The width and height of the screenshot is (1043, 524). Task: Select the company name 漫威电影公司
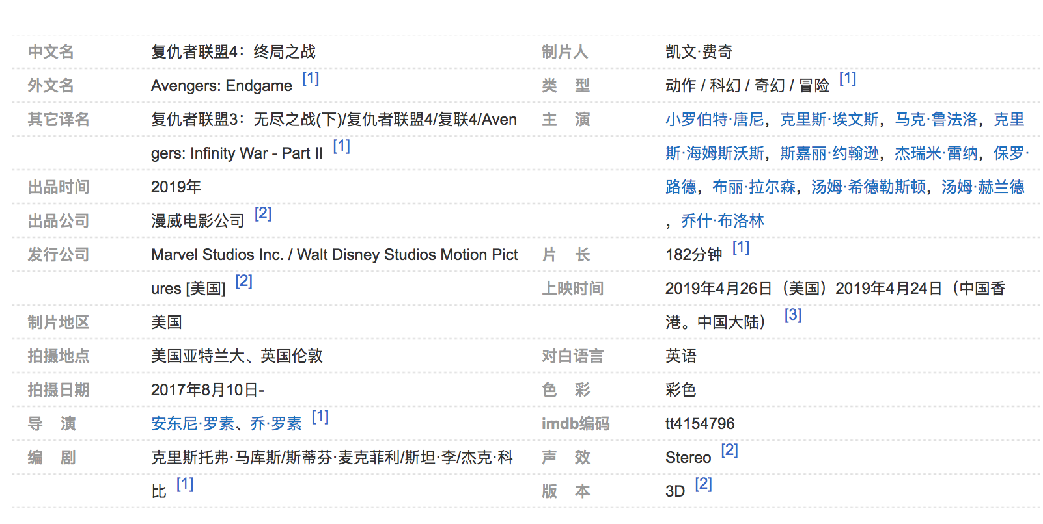tap(197, 221)
